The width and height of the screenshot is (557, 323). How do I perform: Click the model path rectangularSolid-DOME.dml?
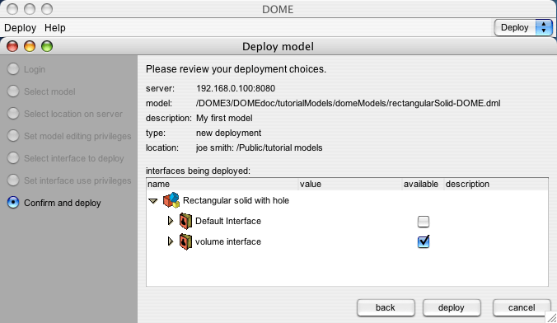pos(348,103)
